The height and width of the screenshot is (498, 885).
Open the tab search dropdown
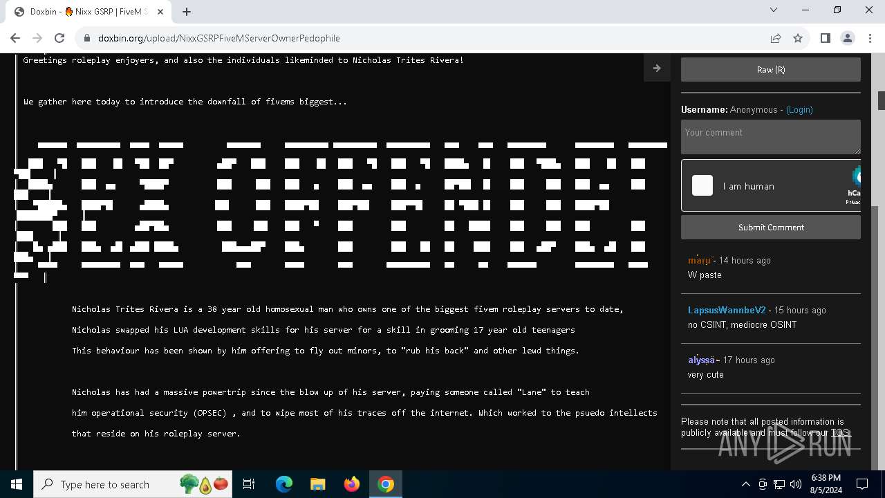point(774,10)
